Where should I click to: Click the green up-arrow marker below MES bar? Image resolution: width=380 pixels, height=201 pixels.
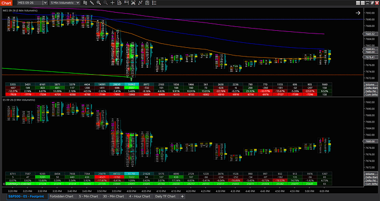[132, 79]
